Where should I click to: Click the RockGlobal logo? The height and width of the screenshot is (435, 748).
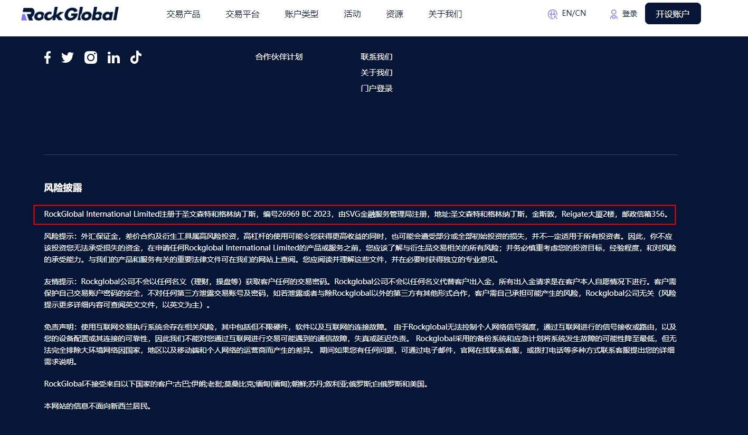point(69,13)
